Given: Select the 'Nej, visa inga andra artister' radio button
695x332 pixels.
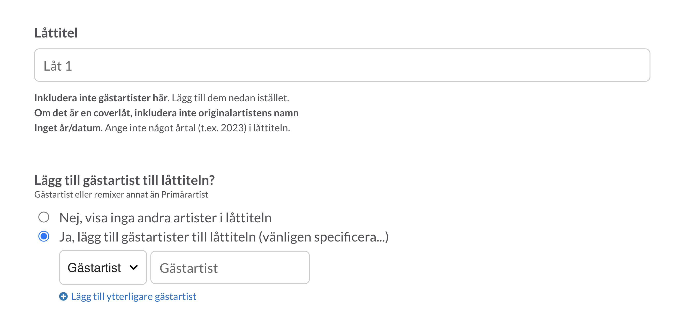Looking at the screenshot, I should pyautogui.click(x=44, y=217).
